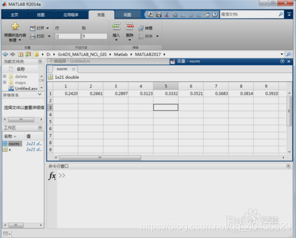Viewport: 297px width, 238px height.
Task: Click the Matlab path segment
Action: pyautogui.click(x=121, y=55)
